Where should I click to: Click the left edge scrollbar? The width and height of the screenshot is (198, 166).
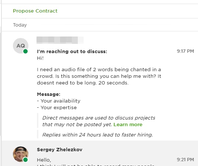tap(0, 83)
